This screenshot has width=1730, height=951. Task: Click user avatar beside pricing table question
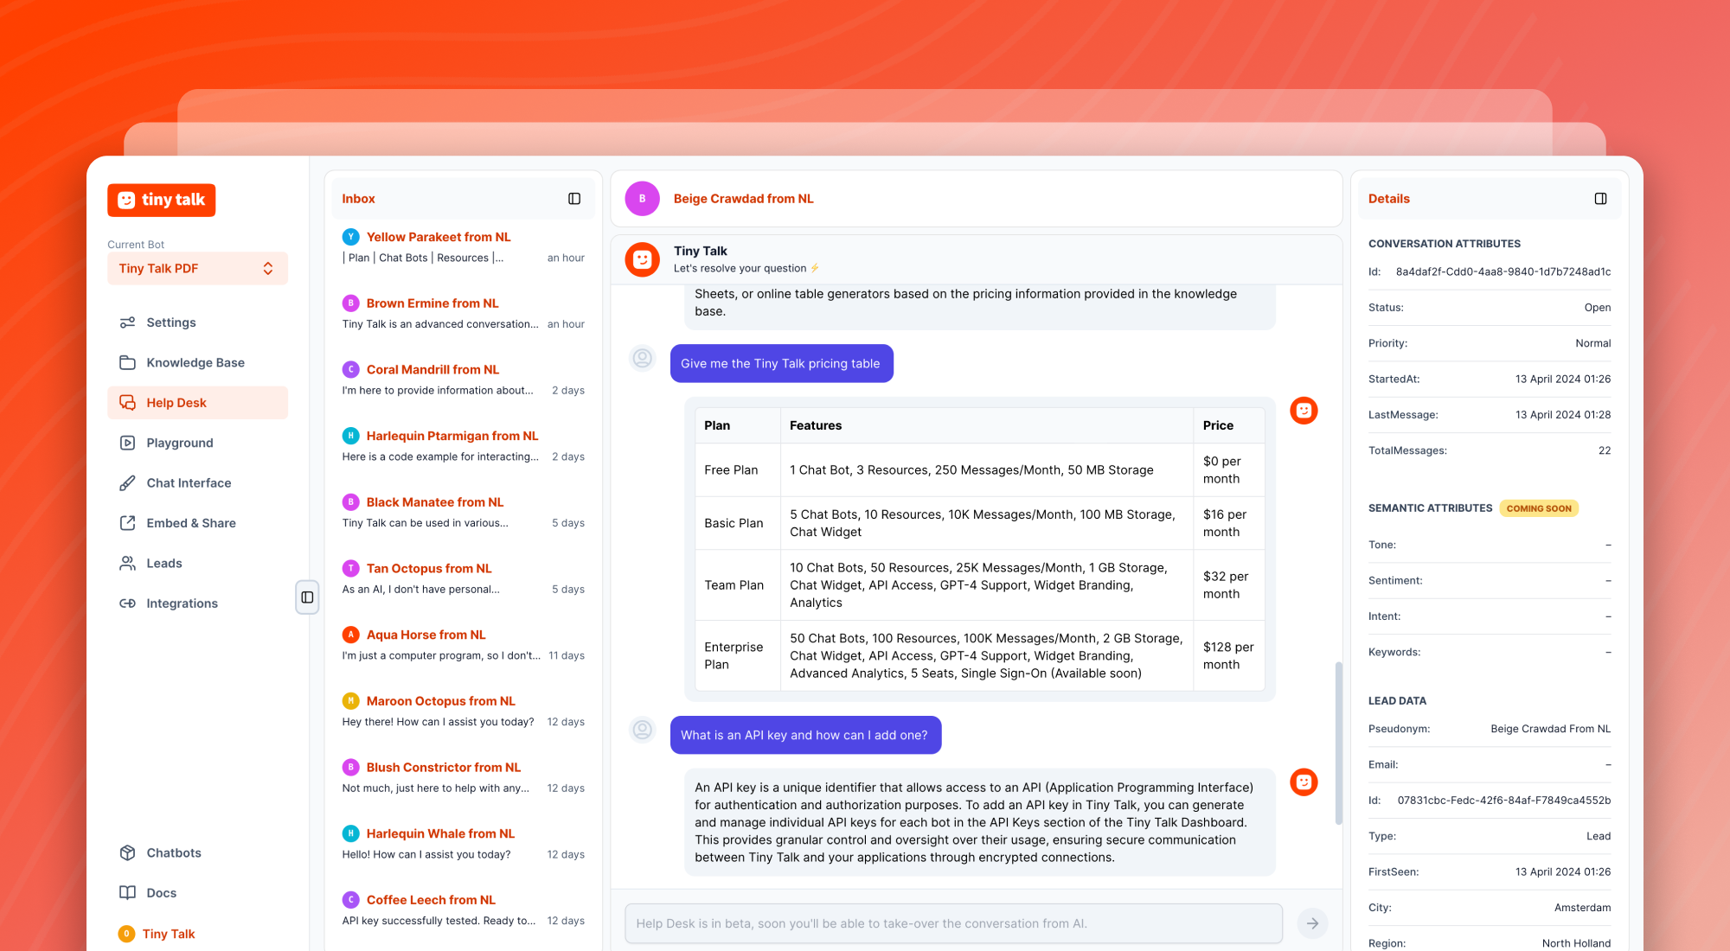(643, 358)
